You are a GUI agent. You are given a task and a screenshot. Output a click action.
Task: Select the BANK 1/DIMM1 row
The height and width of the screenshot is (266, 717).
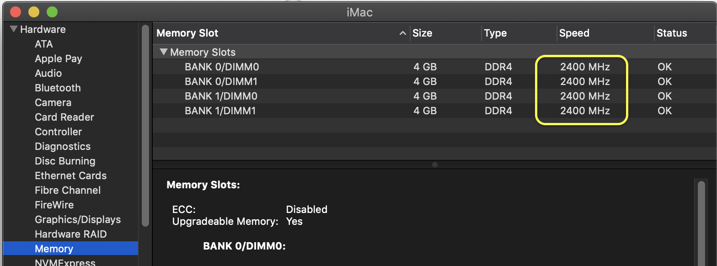pyautogui.click(x=220, y=111)
